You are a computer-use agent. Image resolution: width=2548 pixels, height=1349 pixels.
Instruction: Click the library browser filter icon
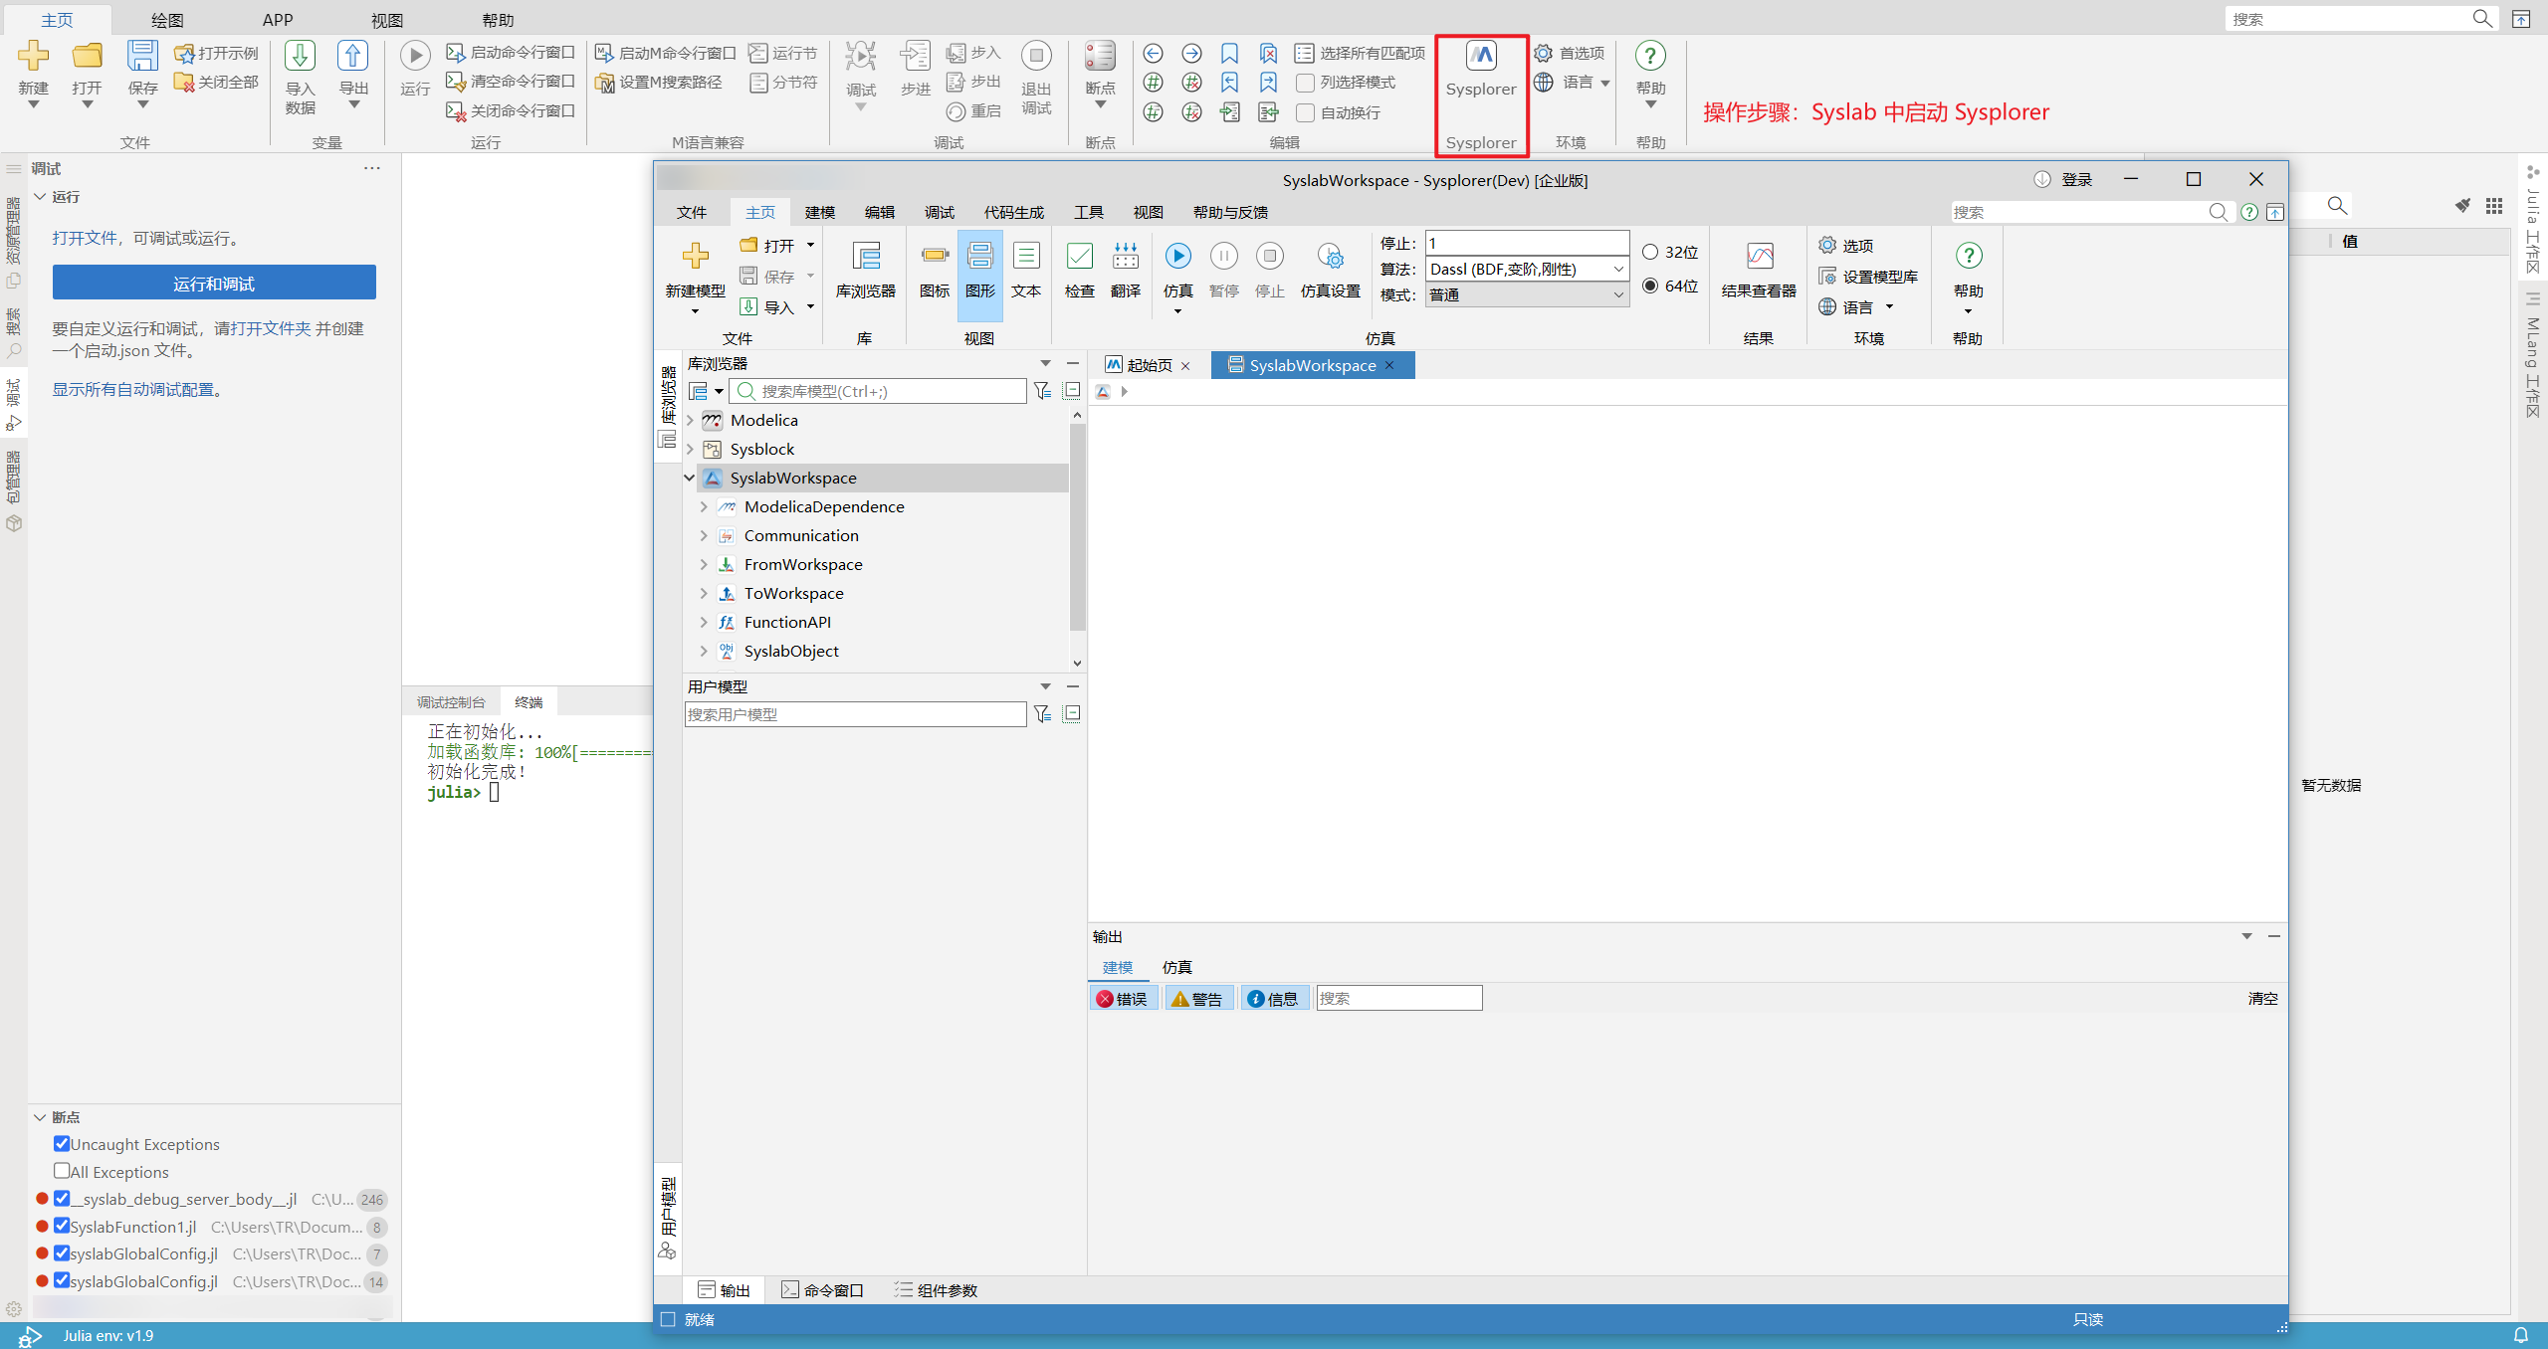tap(1042, 391)
